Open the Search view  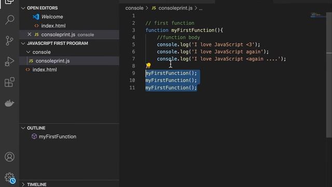coord(9,20)
